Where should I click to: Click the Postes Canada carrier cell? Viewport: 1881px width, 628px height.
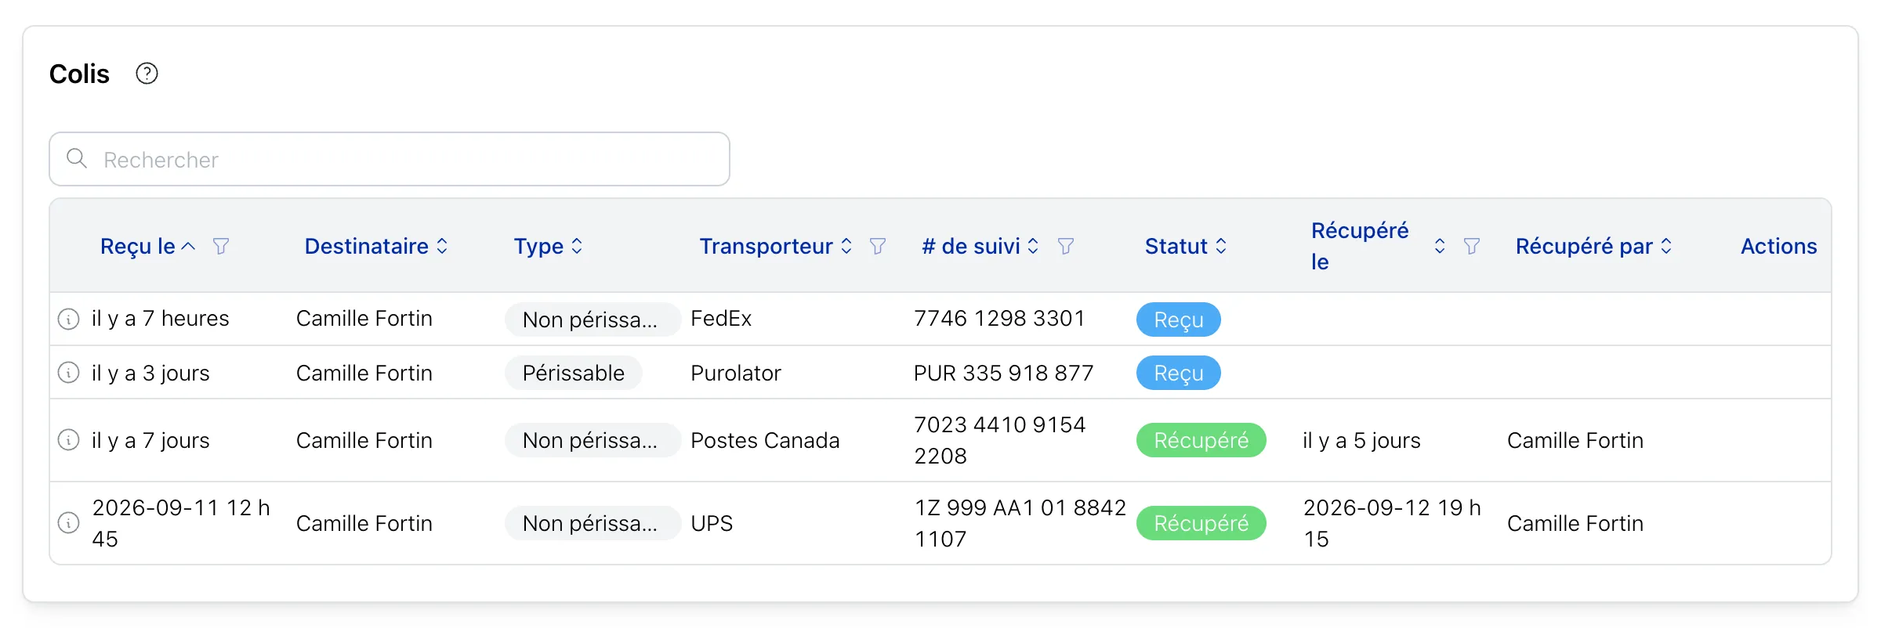[x=765, y=440]
